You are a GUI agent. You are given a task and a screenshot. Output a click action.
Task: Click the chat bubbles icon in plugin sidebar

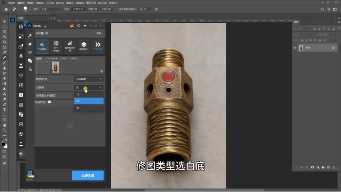tap(30, 61)
